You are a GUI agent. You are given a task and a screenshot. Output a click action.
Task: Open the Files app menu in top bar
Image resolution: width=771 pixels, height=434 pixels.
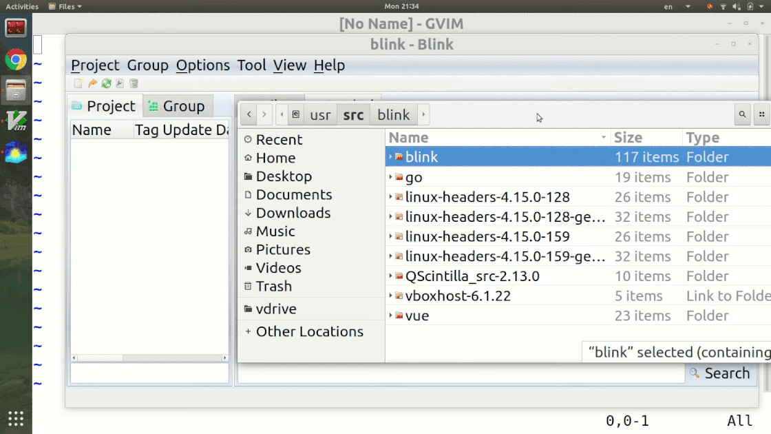pos(65,6)
